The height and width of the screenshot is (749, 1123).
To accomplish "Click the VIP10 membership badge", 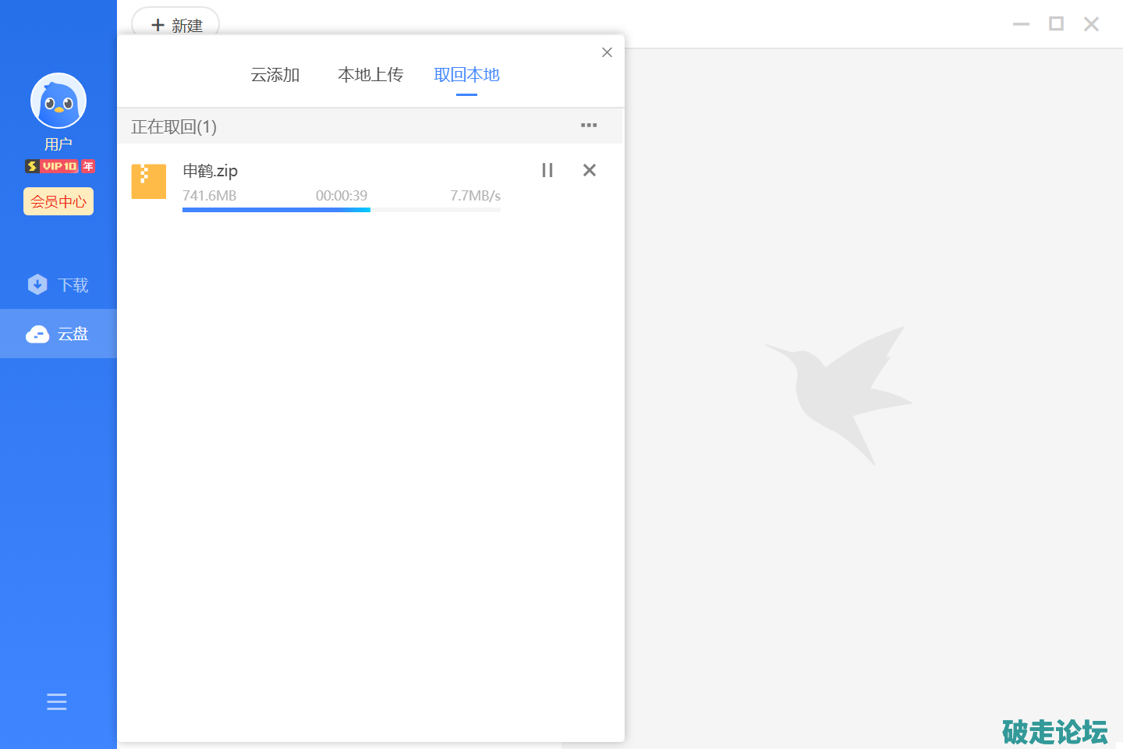I will click(x=59, y=166).
